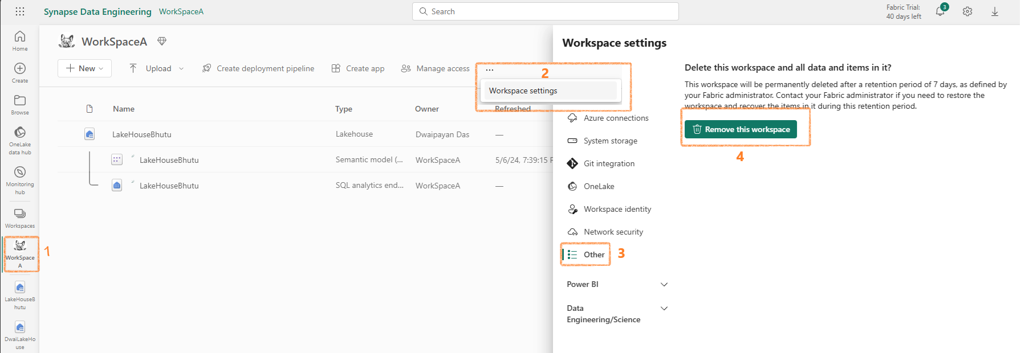The height and width of the screenshot is (353, 1021).
Task: Expand the Power BI settings section
Action: click(x=617, y=284)
